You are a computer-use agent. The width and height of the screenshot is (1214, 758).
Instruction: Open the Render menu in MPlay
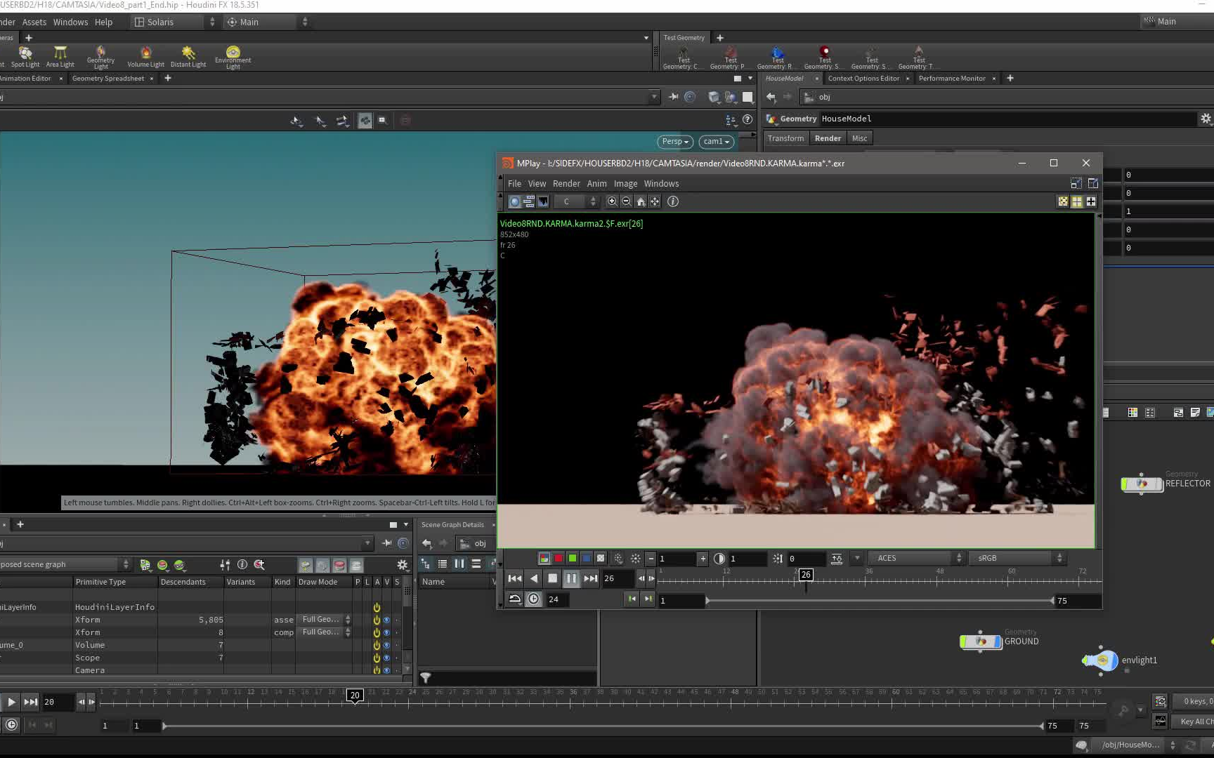click(566, 184)
